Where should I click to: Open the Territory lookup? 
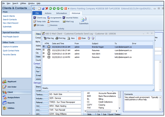click(x=42, y=94)
